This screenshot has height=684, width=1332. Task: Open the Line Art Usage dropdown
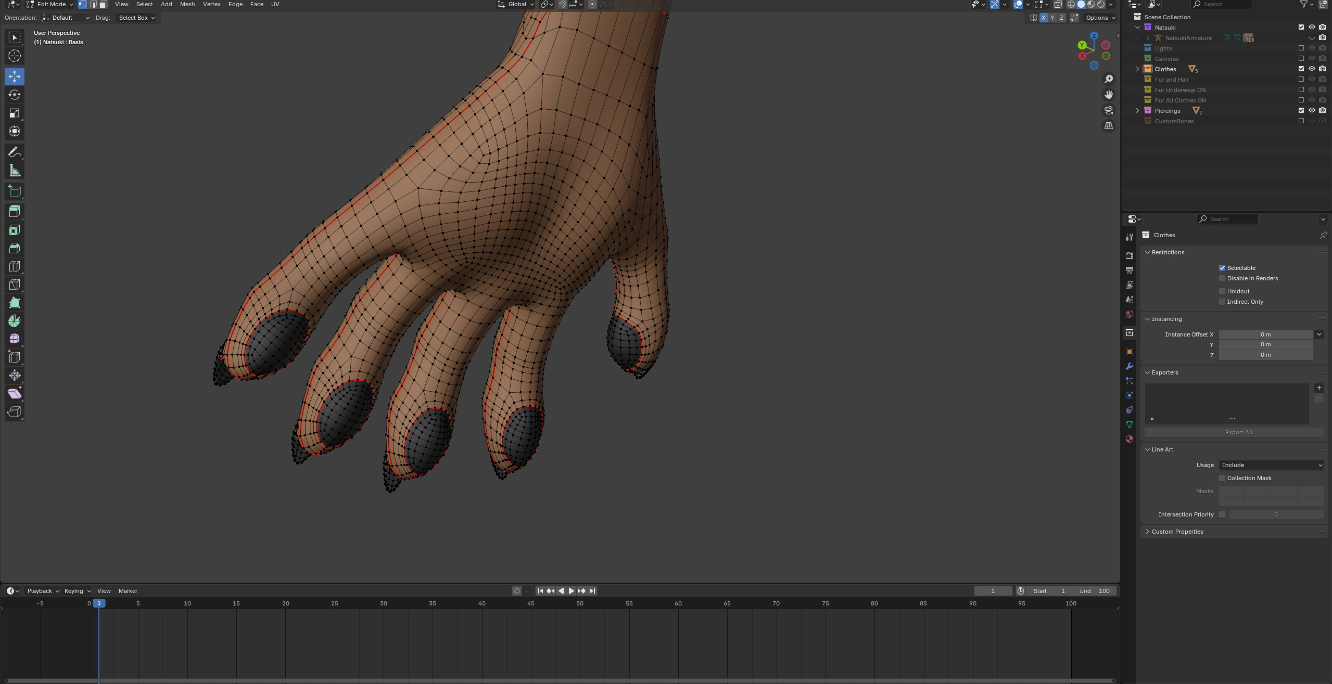(x=1271, y=465)
